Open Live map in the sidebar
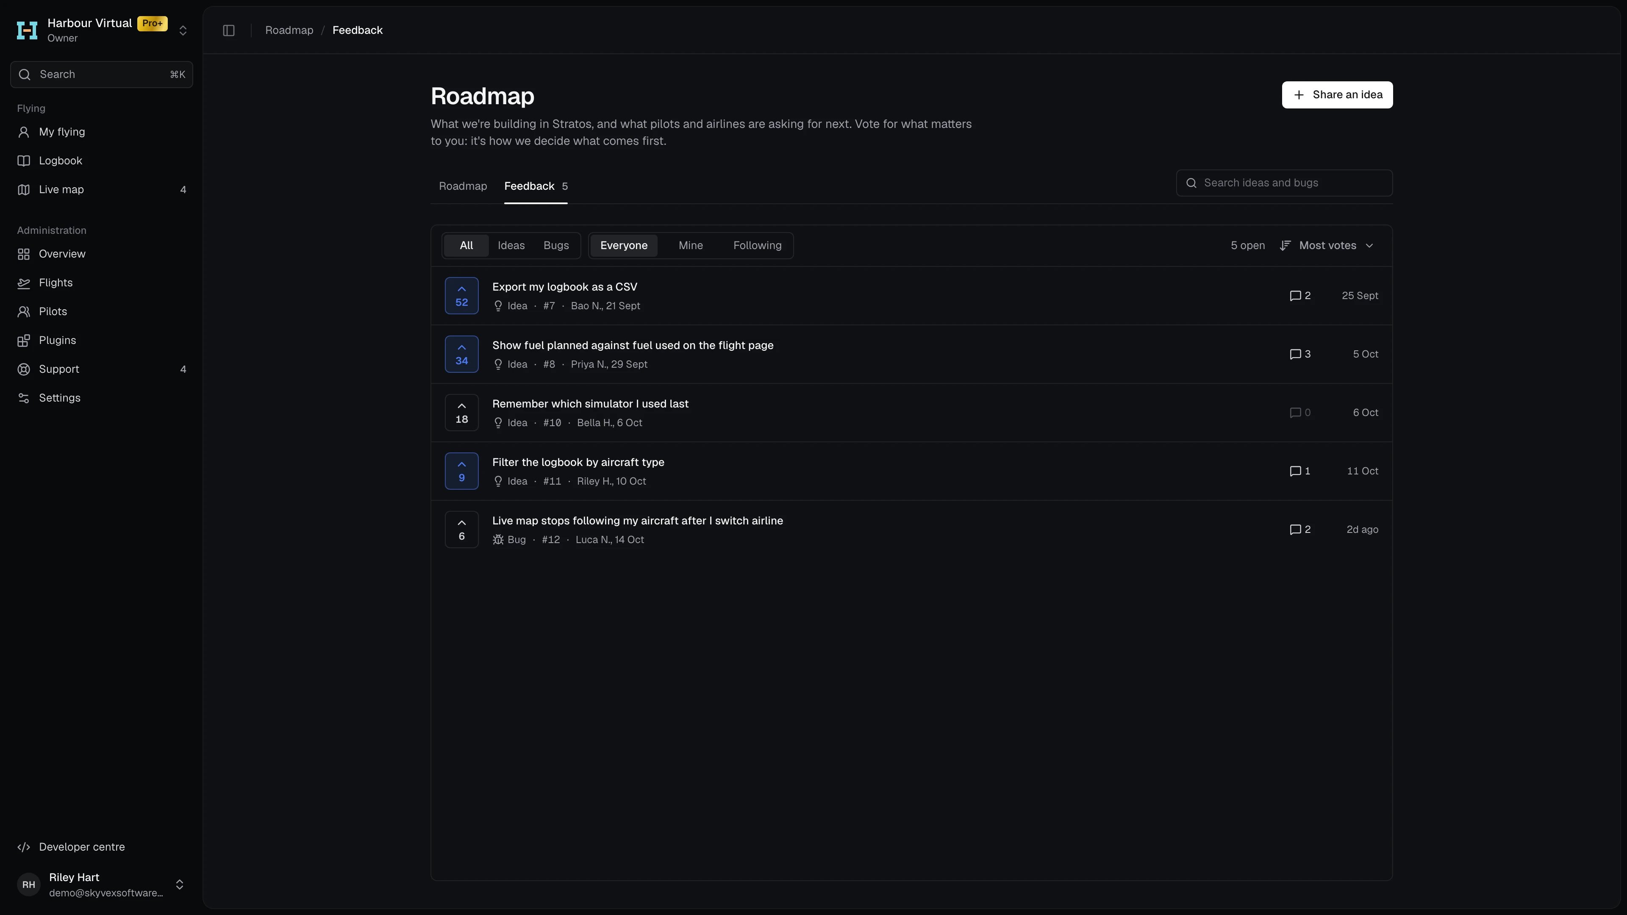The width and height of the screenshot is (1627, 915). 101,189
